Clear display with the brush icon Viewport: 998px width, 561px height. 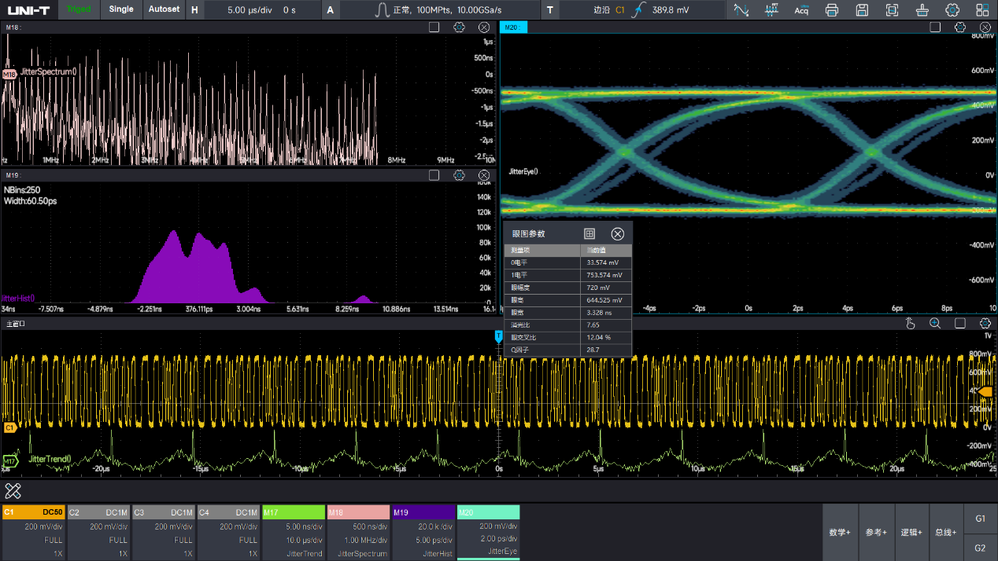point(922,10)
